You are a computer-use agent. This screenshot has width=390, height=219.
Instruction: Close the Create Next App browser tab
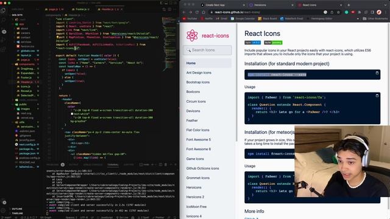[244, 5]
